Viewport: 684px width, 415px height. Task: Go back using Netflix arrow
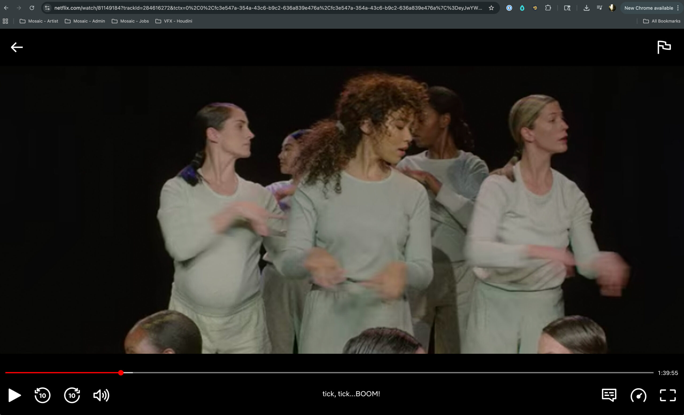17,47
